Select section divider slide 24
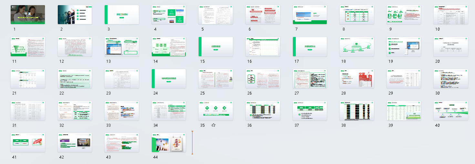 coord(169,79)
